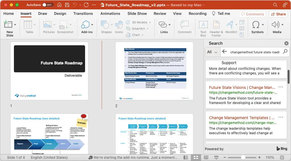
Task: Open the Recording tab
Action: [197, 14]
